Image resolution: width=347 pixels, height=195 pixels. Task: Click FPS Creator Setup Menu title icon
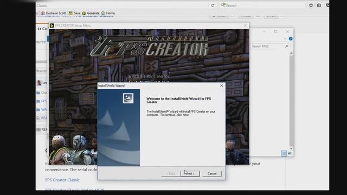52,25
